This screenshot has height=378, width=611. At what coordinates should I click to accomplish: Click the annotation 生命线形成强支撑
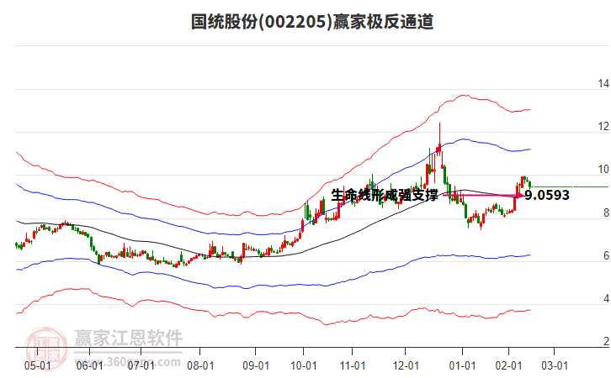pos(385,195)
